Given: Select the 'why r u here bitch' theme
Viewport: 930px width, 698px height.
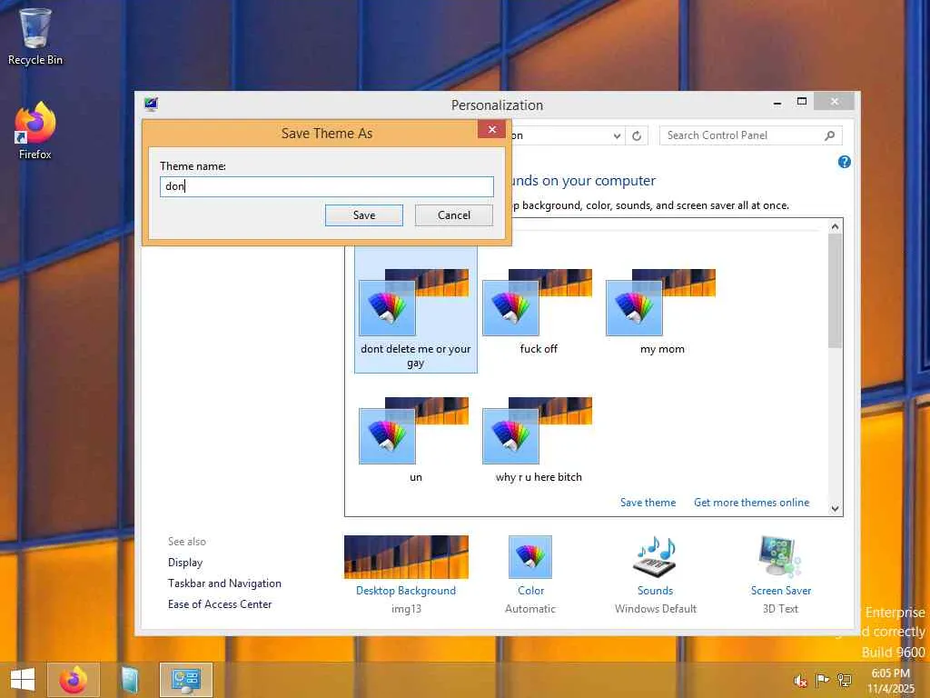Looking at the screenshot, I should 538,439.
